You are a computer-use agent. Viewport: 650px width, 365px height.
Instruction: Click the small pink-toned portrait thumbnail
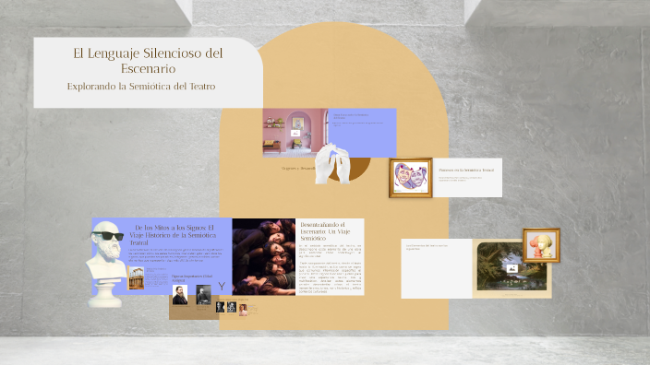tap(243, 309)
